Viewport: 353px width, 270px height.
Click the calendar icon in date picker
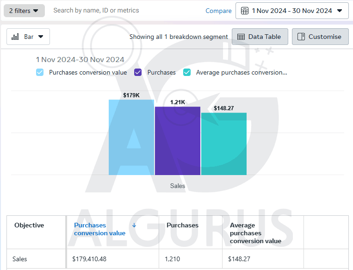[x=245, y=11]
